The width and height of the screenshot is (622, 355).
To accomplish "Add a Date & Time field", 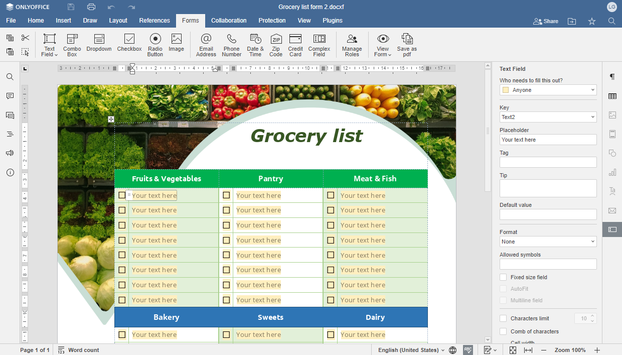I will [x=255, y=43].
